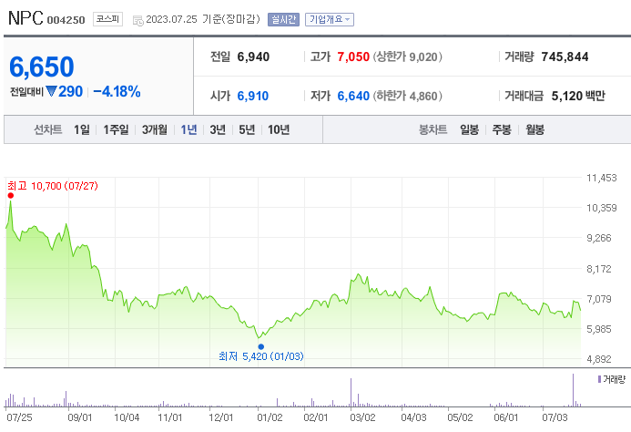Click the 상한가 9,020 text
The image size is (631, 432).
point(407,57)
